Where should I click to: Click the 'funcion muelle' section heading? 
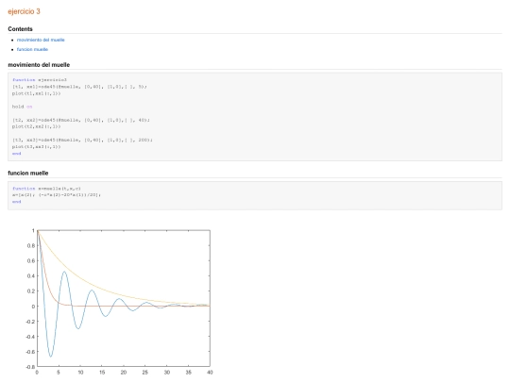pyautogui.click(x=28, y=174)
